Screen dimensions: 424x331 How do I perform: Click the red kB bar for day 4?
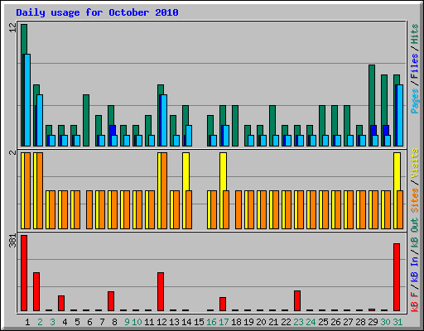[61, 304]
